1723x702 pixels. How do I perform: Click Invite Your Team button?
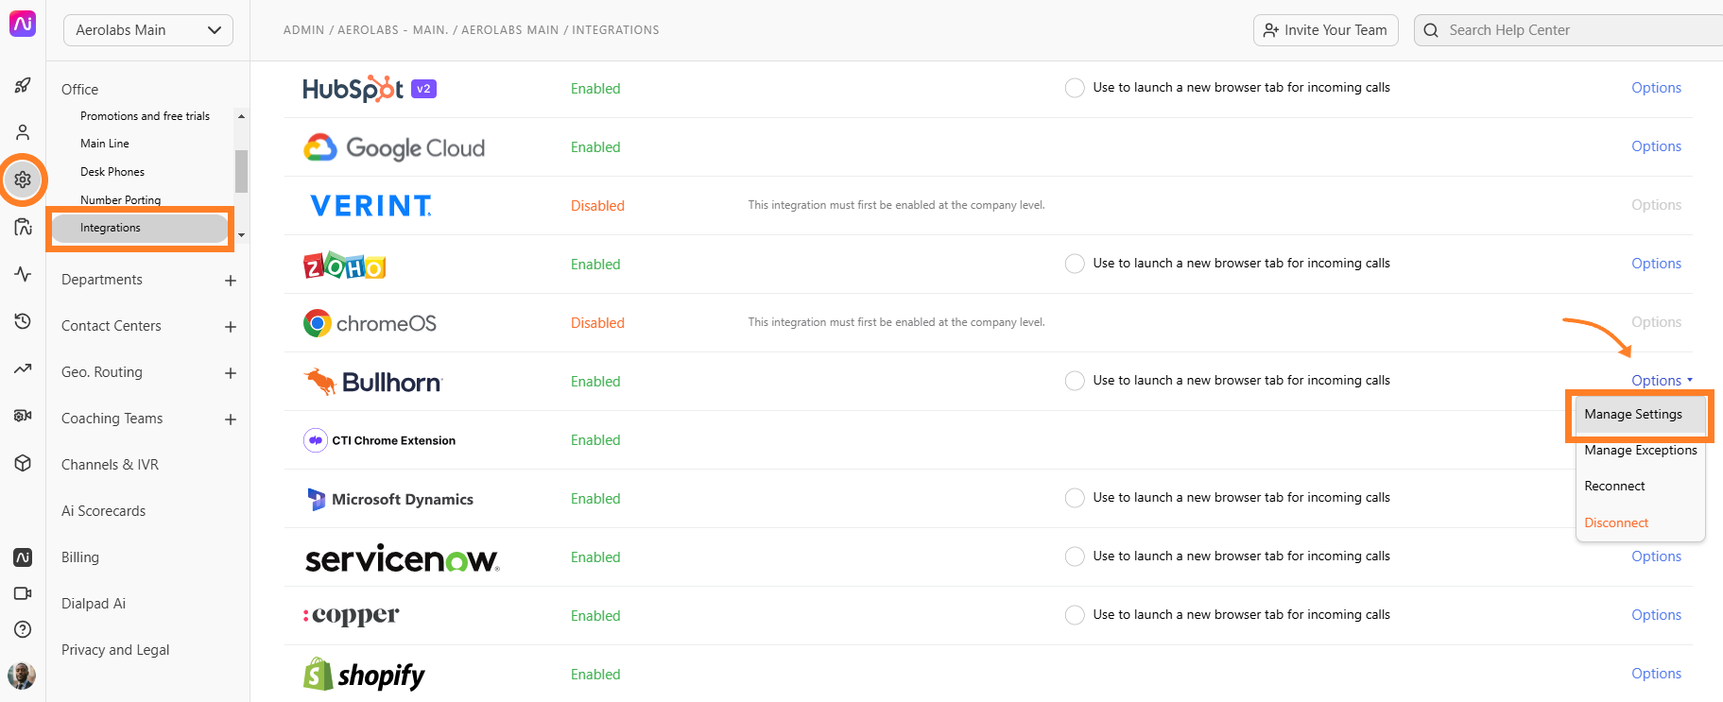1326,30
